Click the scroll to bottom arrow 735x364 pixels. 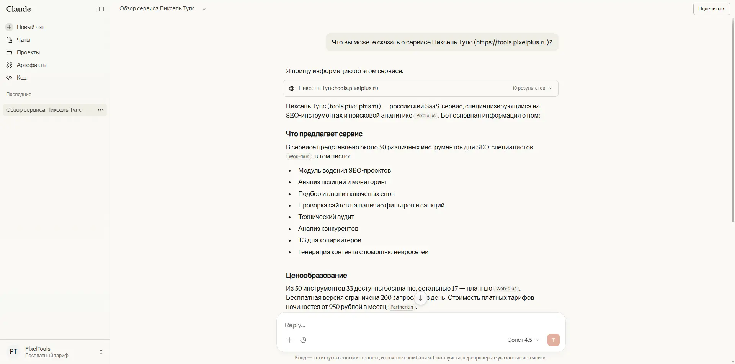pos(420,298)
